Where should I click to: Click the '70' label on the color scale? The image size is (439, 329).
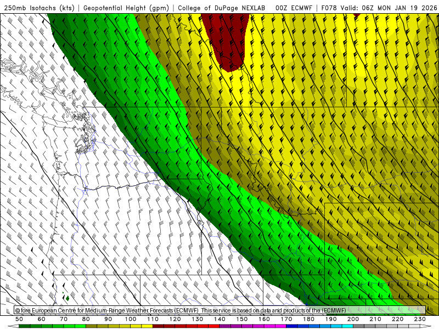[x=64, y=319]
